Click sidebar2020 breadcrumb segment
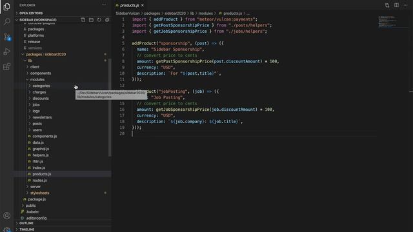This screenshot has height=232, width=413. [x=175, y=13]
